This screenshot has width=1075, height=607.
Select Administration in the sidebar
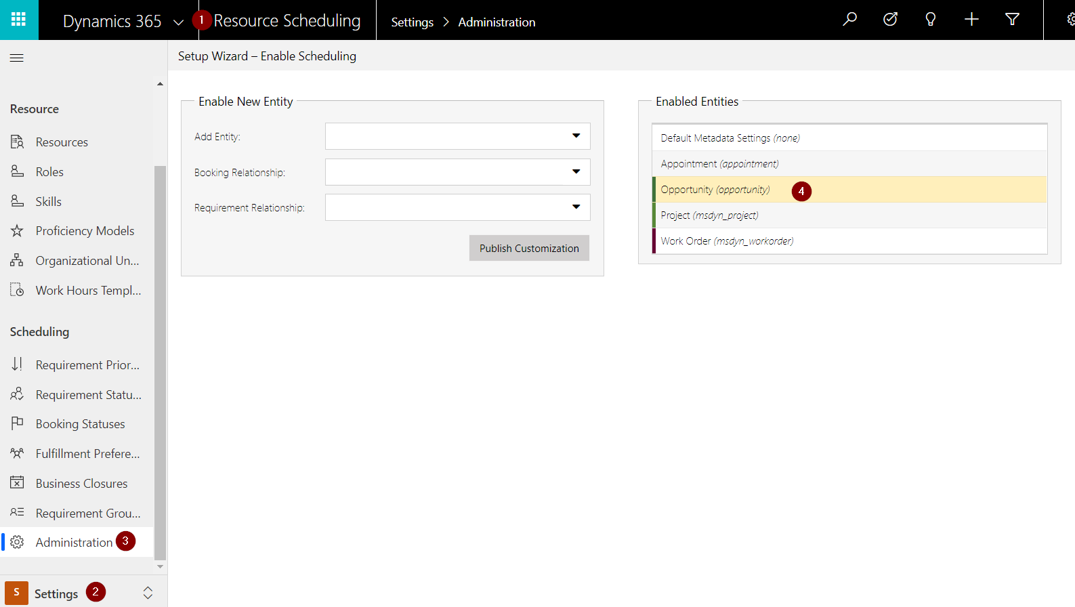click(74, 543)
